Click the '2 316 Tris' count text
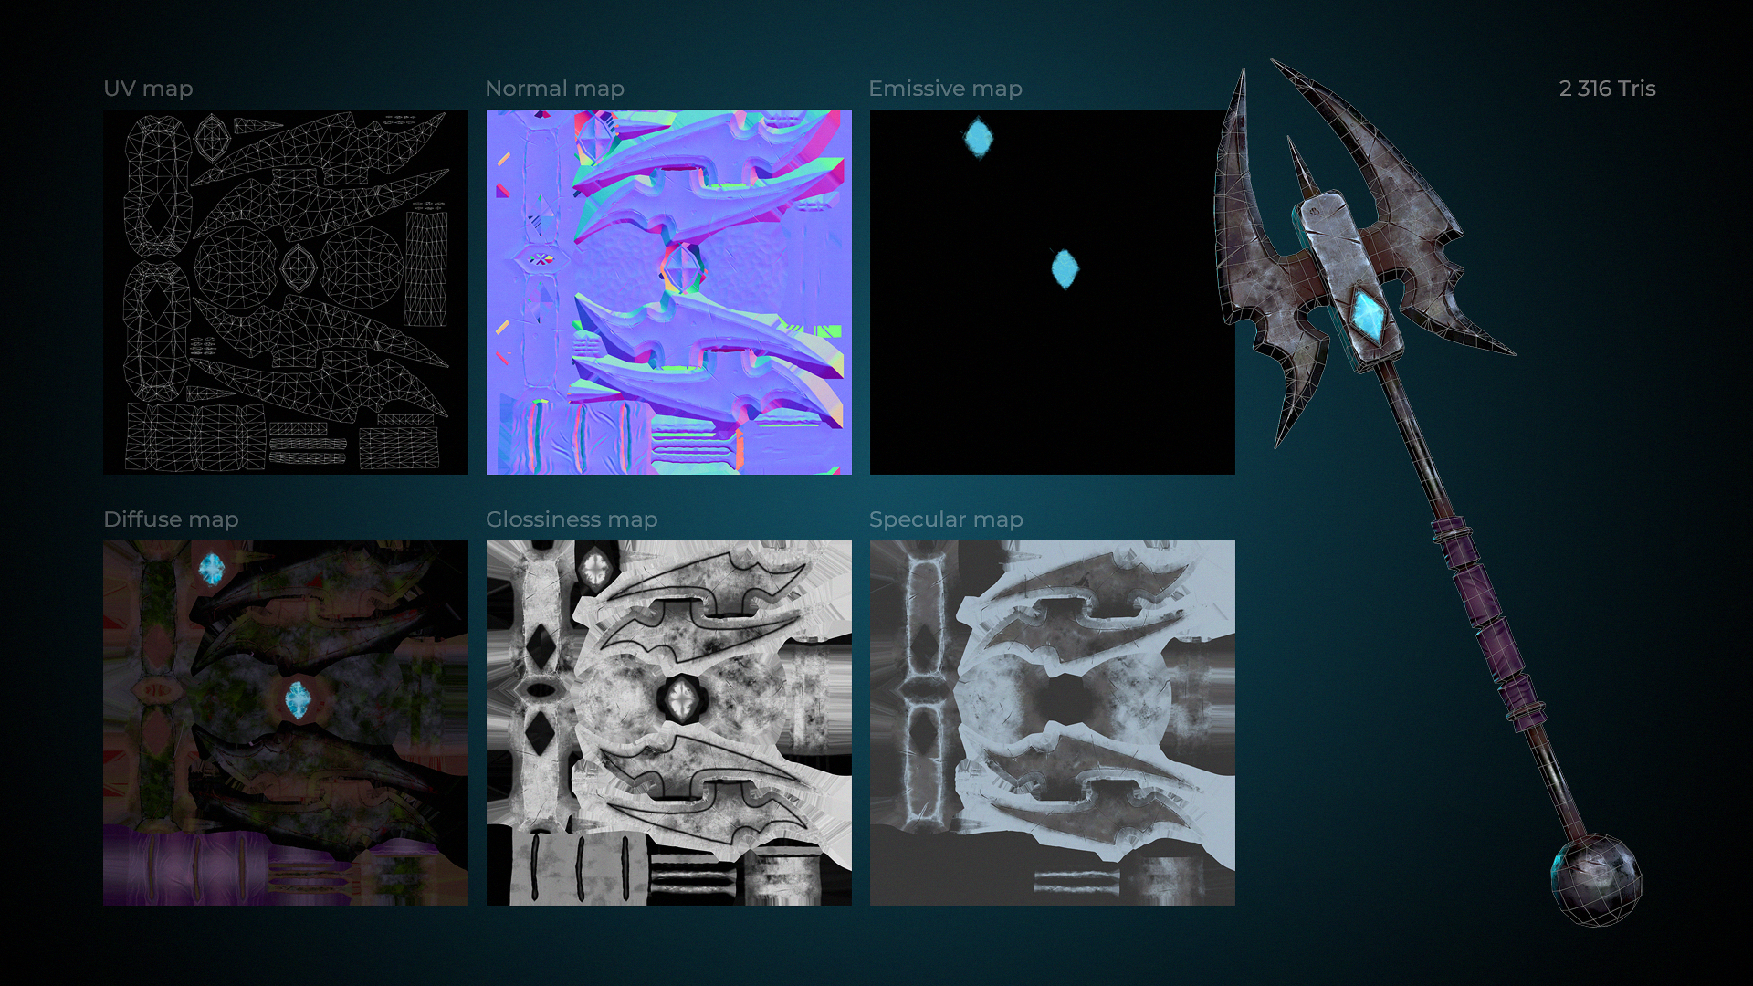The width and height of the screenshot is (1753, 986). tap(1607, 89)
